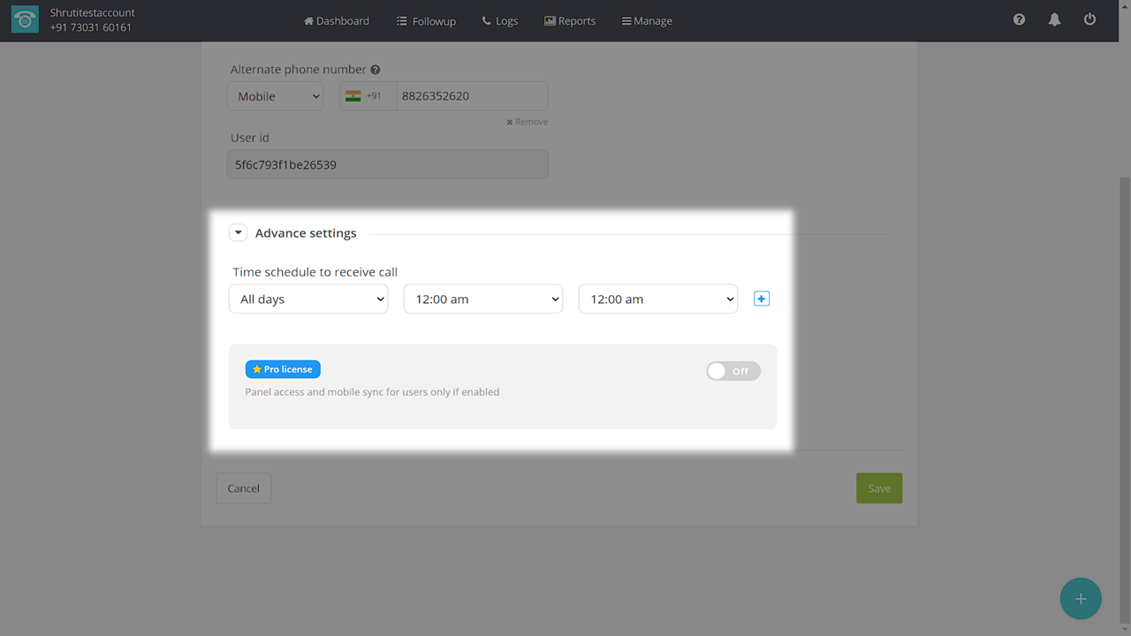Go to the Dashboard menu
This screenshot has height=636, width=1131.
click(x=337, y=21)
